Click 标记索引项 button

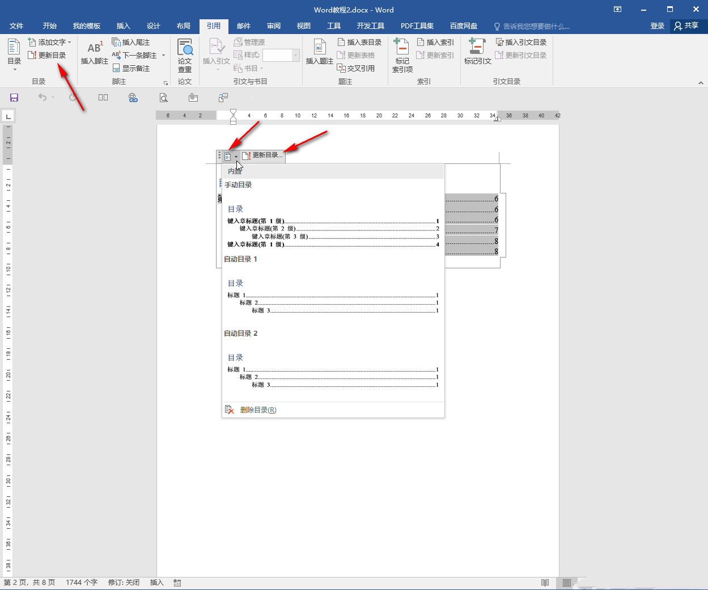402,55
